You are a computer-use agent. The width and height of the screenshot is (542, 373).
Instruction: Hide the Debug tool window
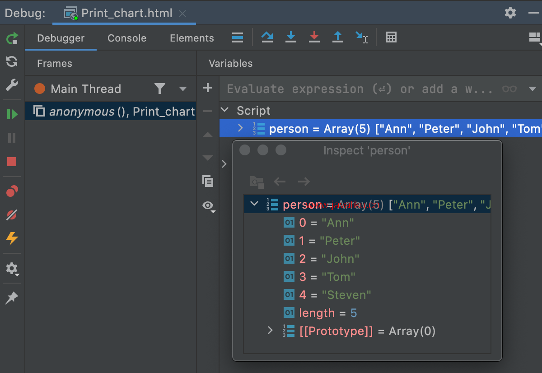click(534, 13)
